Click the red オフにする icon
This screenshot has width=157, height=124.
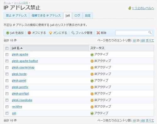pos(29,33)
